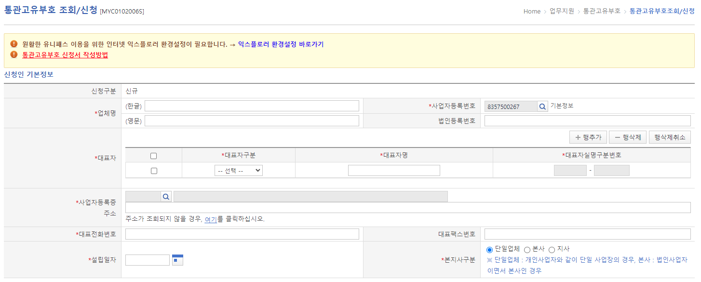The height and width of the screenshot is (282, 701).
Task: Click the red warning icon on the first notice
Action: click(x=13, y=43)
